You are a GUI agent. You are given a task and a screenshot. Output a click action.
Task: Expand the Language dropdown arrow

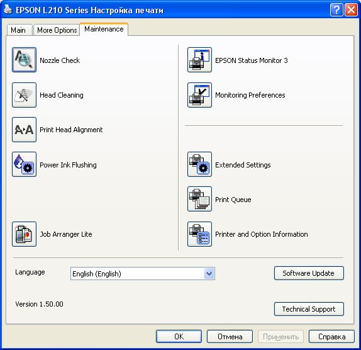209,274
